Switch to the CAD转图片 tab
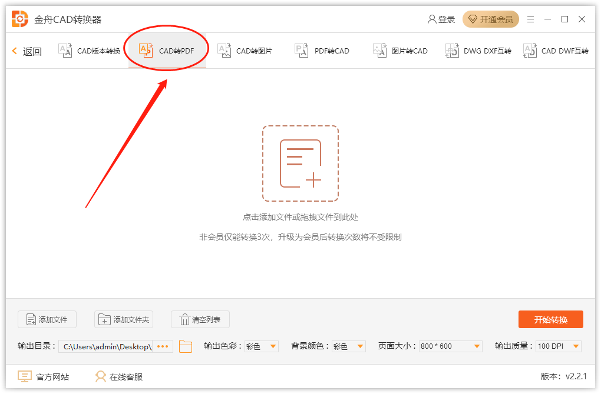This screenshot has height=394, width=601. pos(245,51)
